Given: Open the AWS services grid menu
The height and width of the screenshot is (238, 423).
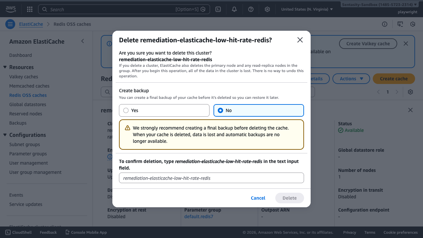Looking at the screenshot, I should 29,9.
